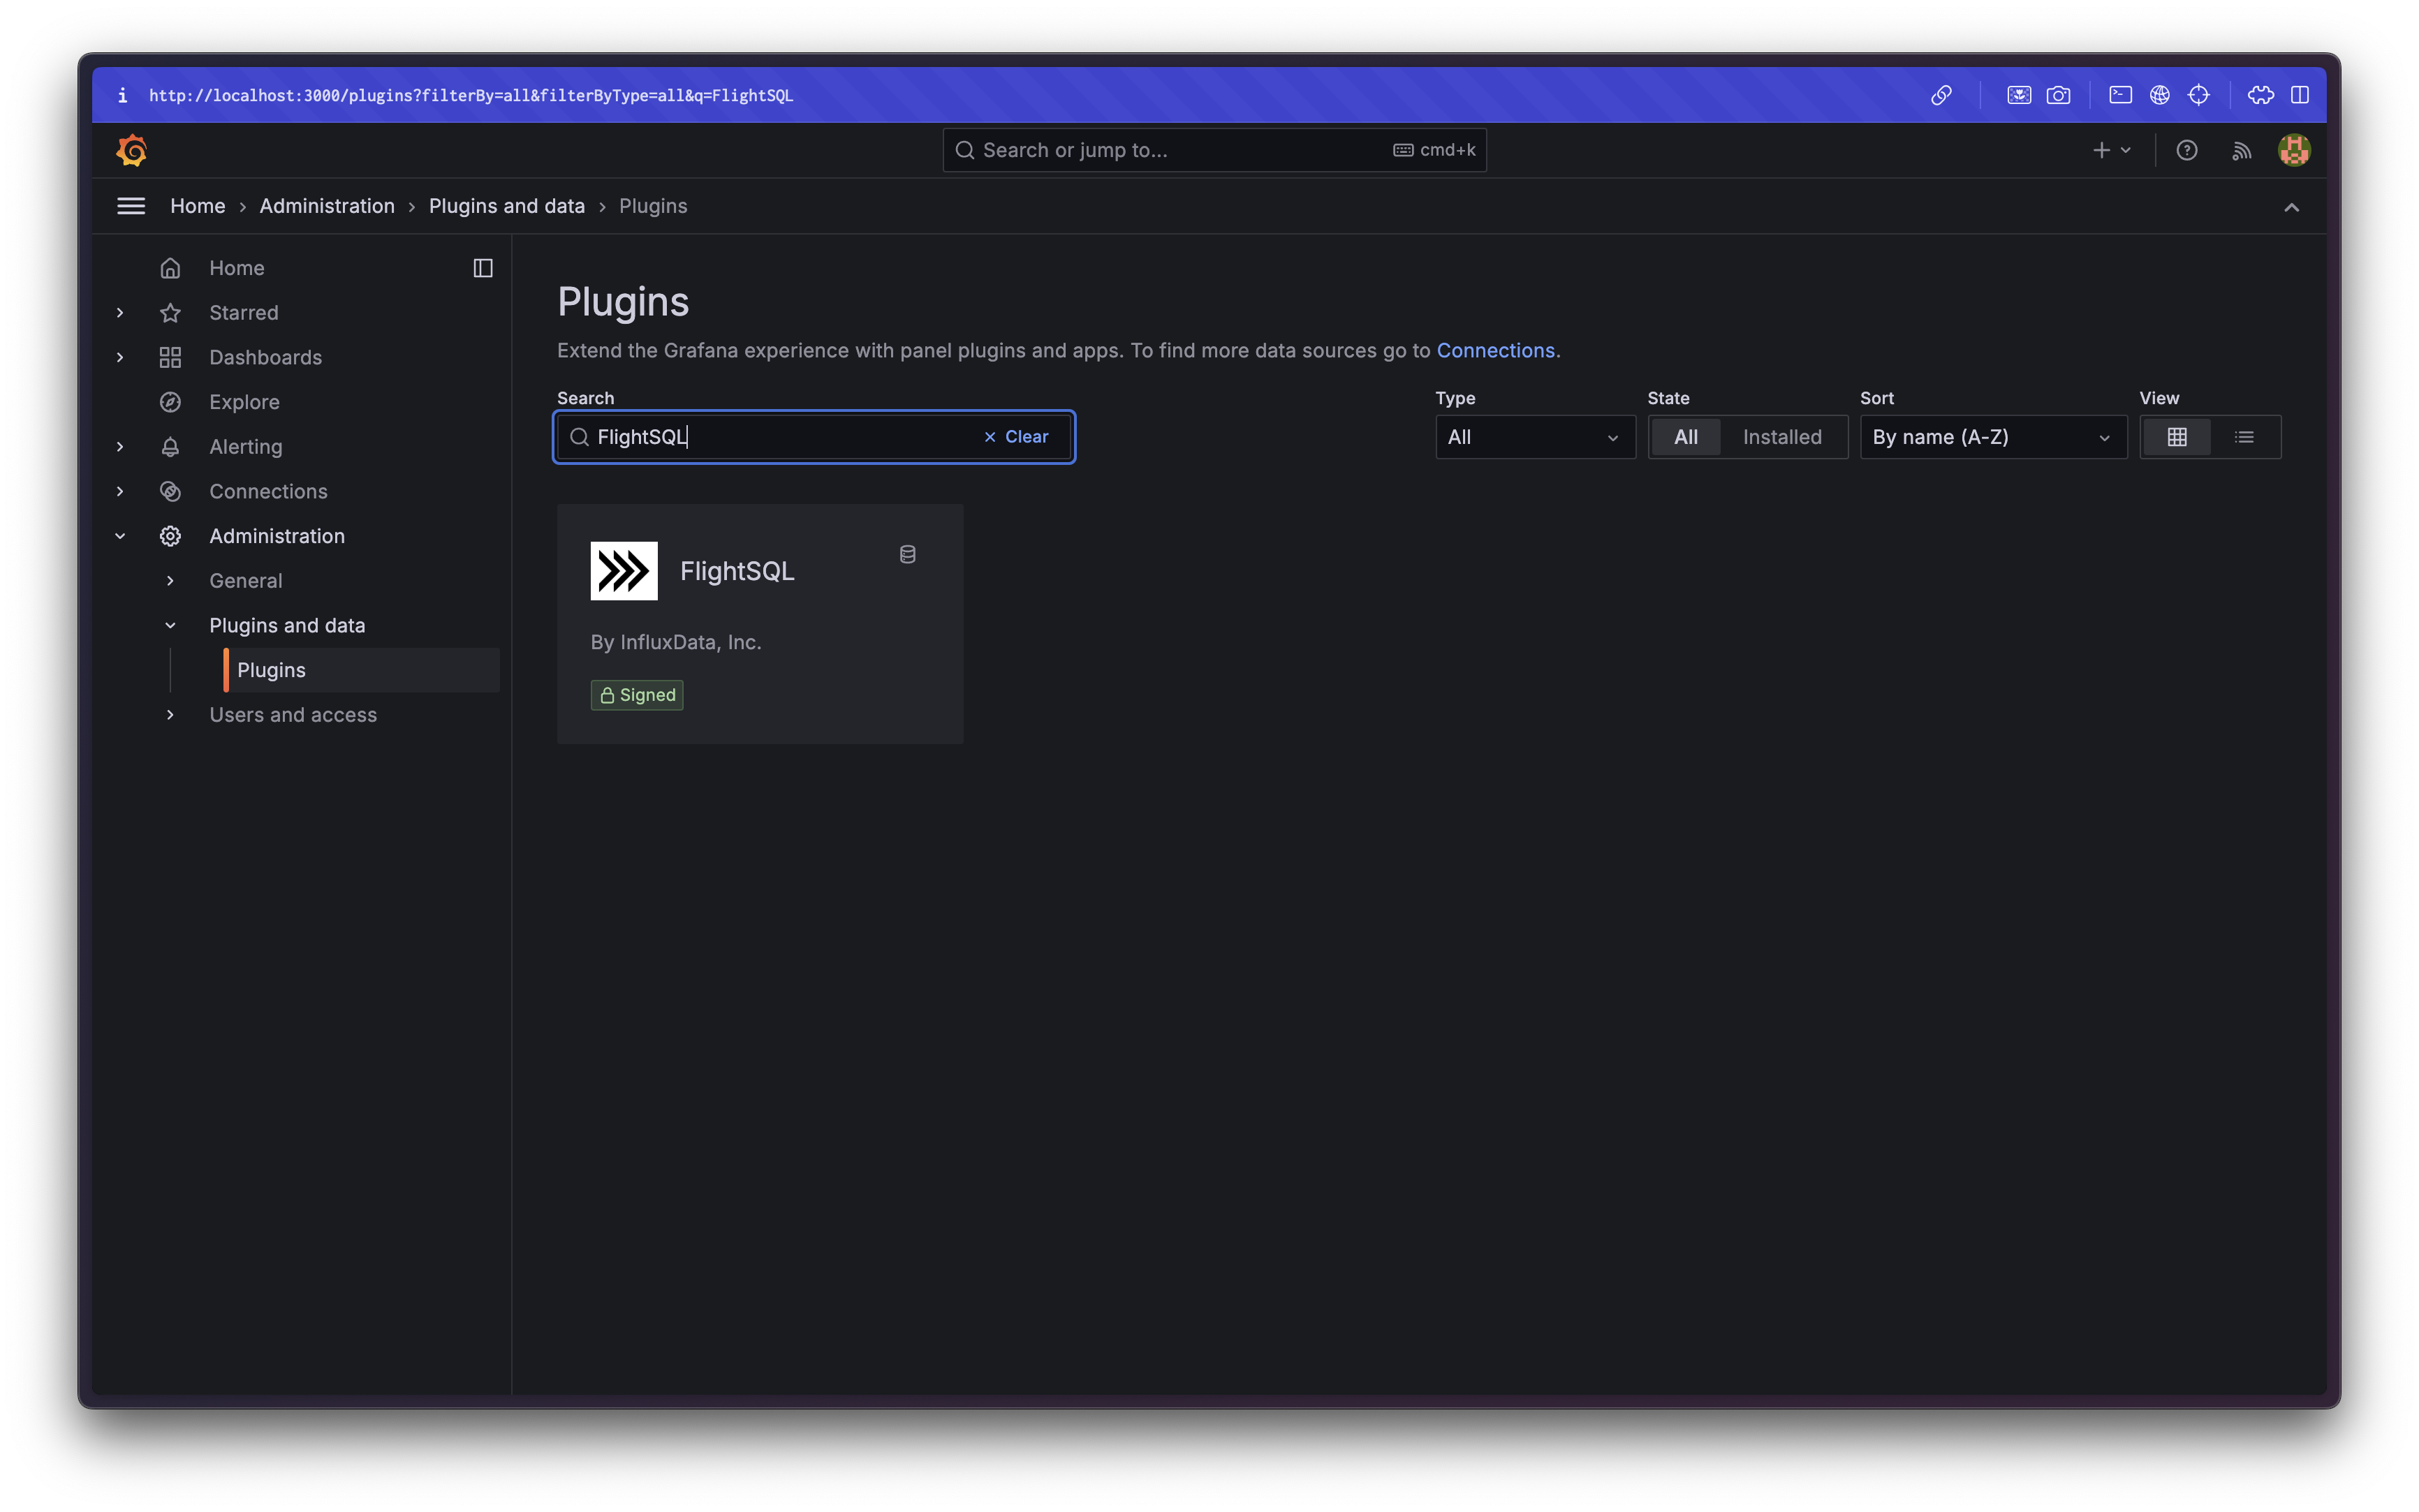Follow the Connections link
The image size is (2419, 1512).
click(x=1494, y=351)
